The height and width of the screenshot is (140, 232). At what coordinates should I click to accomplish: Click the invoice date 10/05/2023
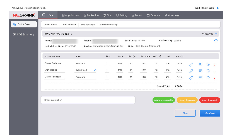pos(207,34)
